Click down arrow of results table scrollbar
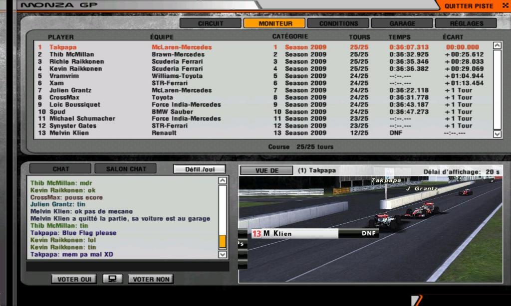Image resolution: width=511 pixels, height=306 pixels. (x=497, y=134)
